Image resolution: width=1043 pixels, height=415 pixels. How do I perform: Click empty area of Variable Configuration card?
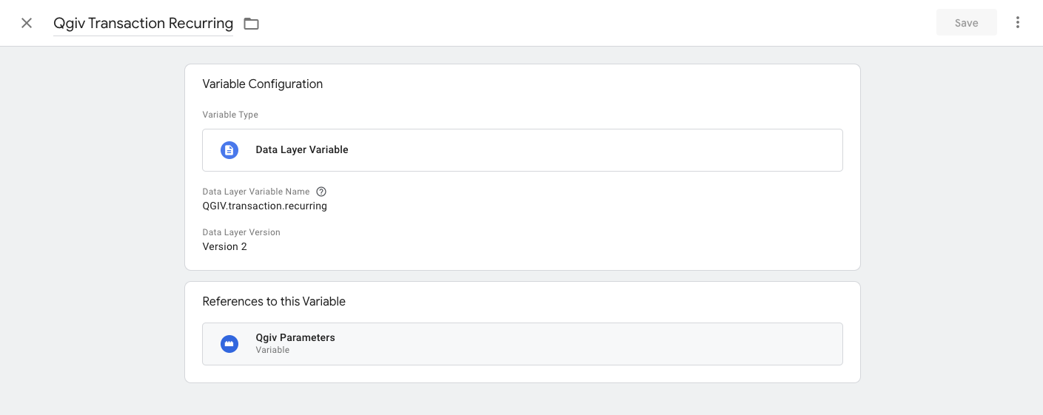592,229
